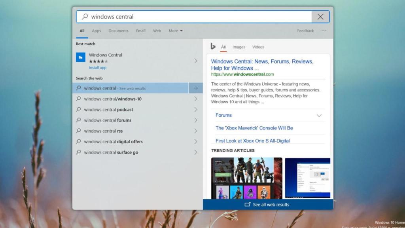Image resolution: width=405 pixels, height=228 pixels.
Task: Open the More search filter dropdown
Action: 175,30
